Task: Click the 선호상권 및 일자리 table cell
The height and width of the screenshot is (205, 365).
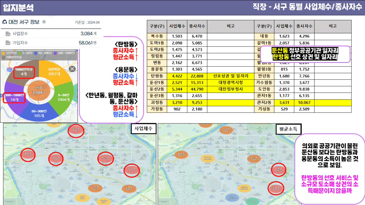Action: pyautogui.click(x=231, y=76)
